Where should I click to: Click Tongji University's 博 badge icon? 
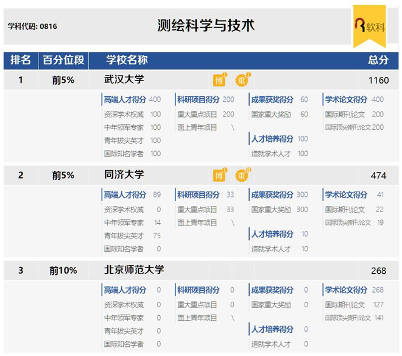(x=220, y=175)
